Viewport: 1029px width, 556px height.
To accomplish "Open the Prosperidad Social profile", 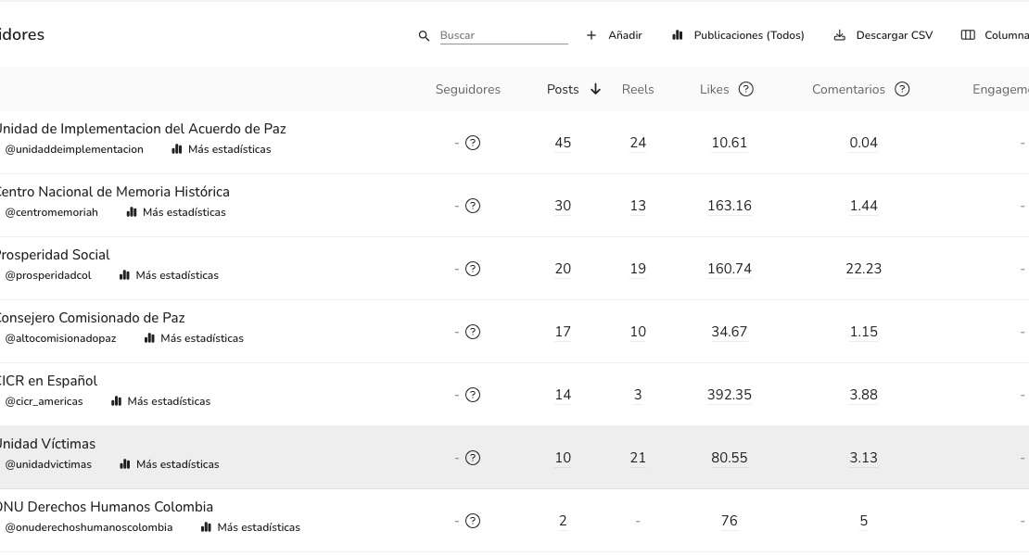I will coord(55,255).
